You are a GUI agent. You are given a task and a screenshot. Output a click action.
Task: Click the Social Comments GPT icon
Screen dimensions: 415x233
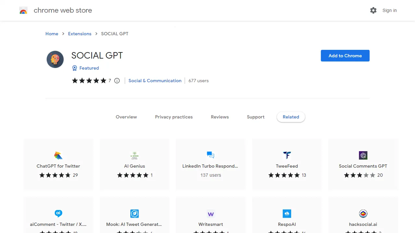(x=363, y=155)
